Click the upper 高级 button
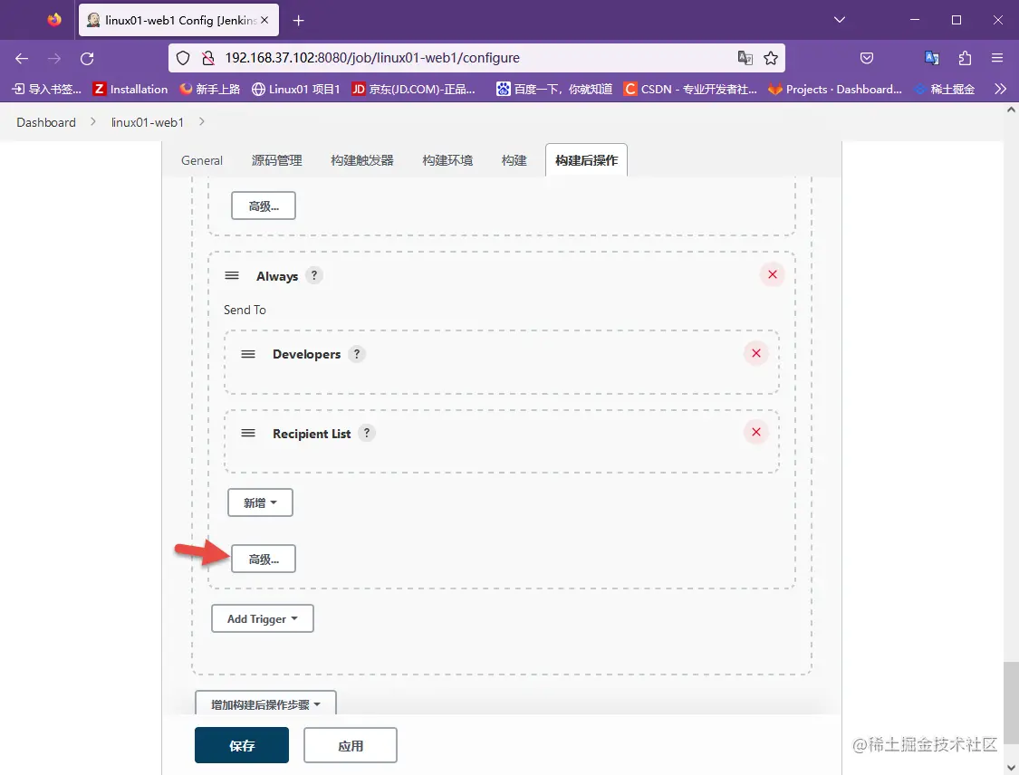This screenshot has width=1019, height=775. (264, 206)
